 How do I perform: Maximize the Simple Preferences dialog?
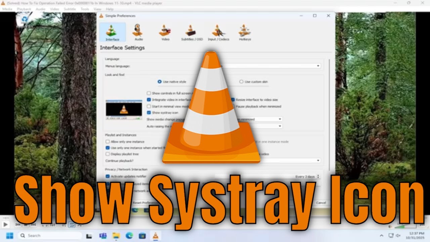click(x=315, y=16)
